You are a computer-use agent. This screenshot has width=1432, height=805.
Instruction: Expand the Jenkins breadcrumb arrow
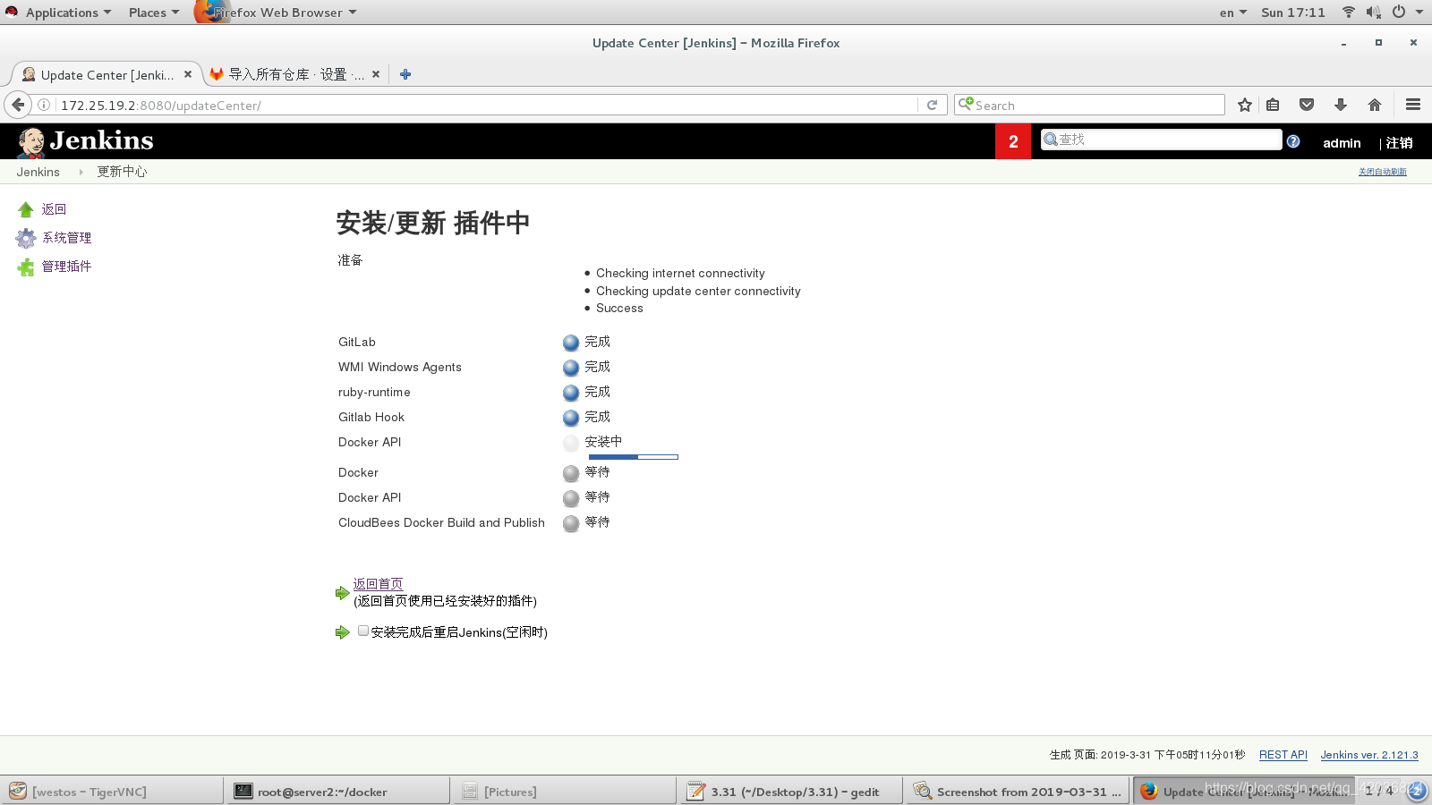pos(80,172)
